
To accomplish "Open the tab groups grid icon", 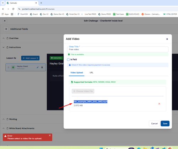I will coord(12,14).
